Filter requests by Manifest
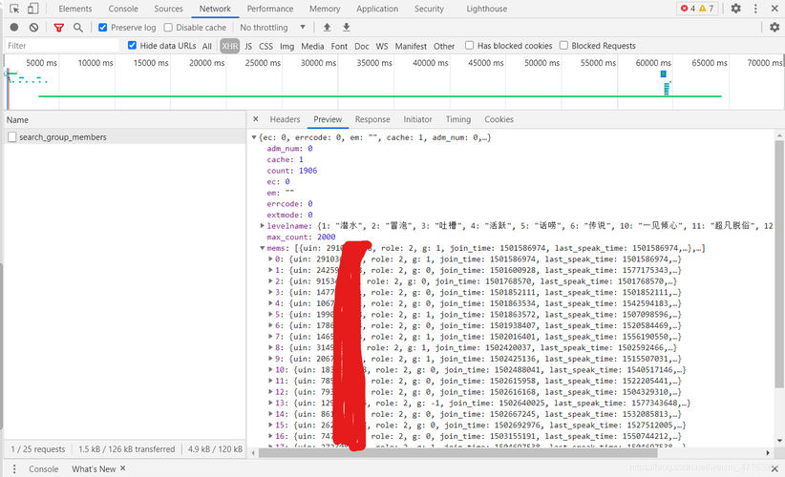785x477 pixels. click(x=411, y=46)
